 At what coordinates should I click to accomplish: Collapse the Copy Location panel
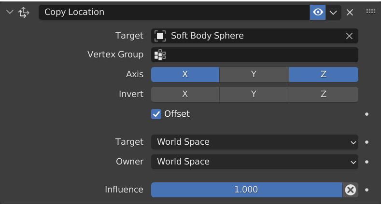pos(10,12)
